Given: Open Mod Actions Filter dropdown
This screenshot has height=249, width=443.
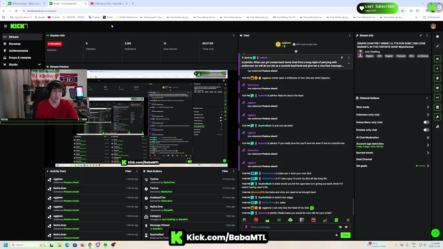Looking at the screenshot, I should pos(225,171).
